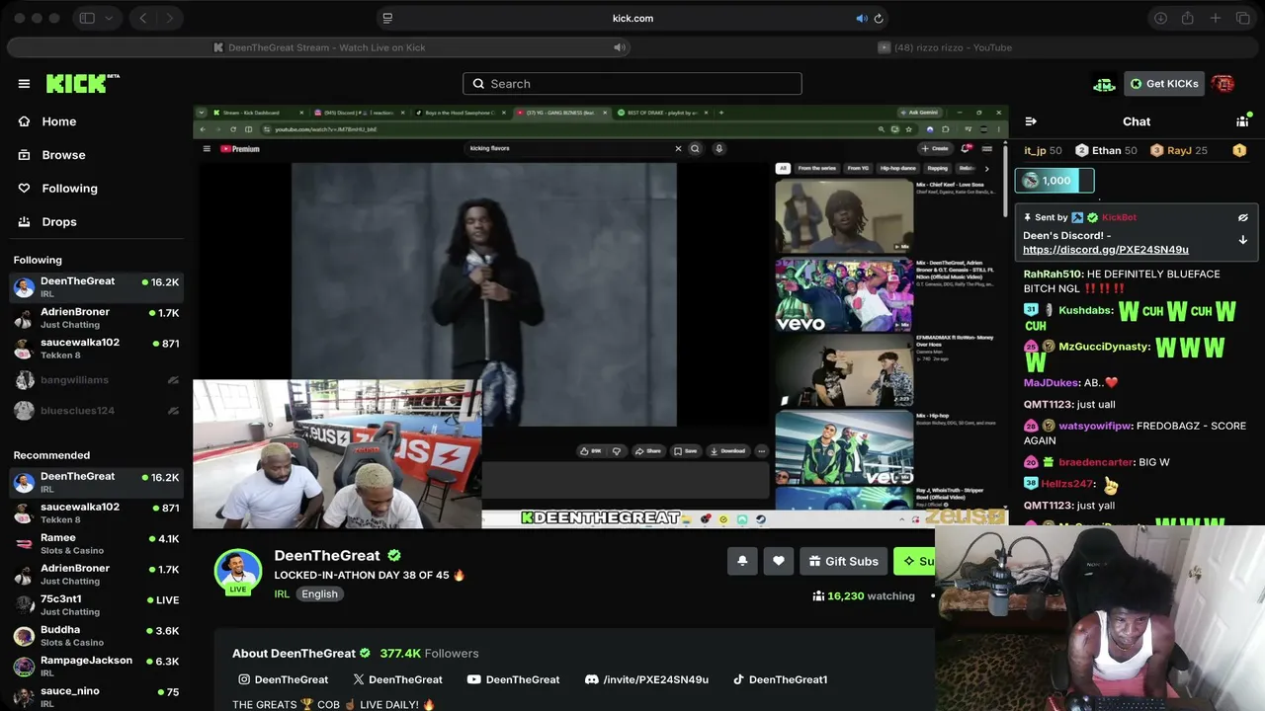Click the 1,000 KICKs gift badge in chat

pyautogui.click(x=1054, y=181)
